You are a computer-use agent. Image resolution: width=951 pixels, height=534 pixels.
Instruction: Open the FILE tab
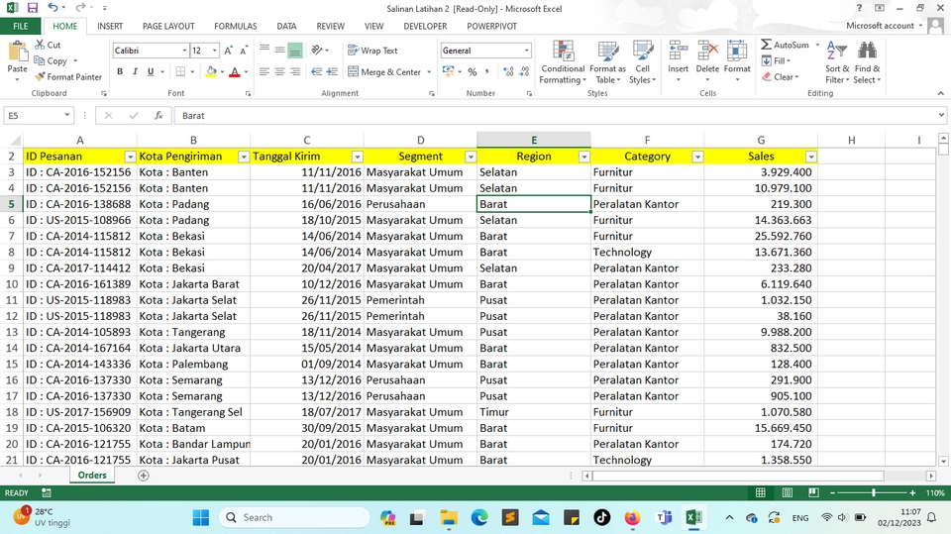[21, 26]
